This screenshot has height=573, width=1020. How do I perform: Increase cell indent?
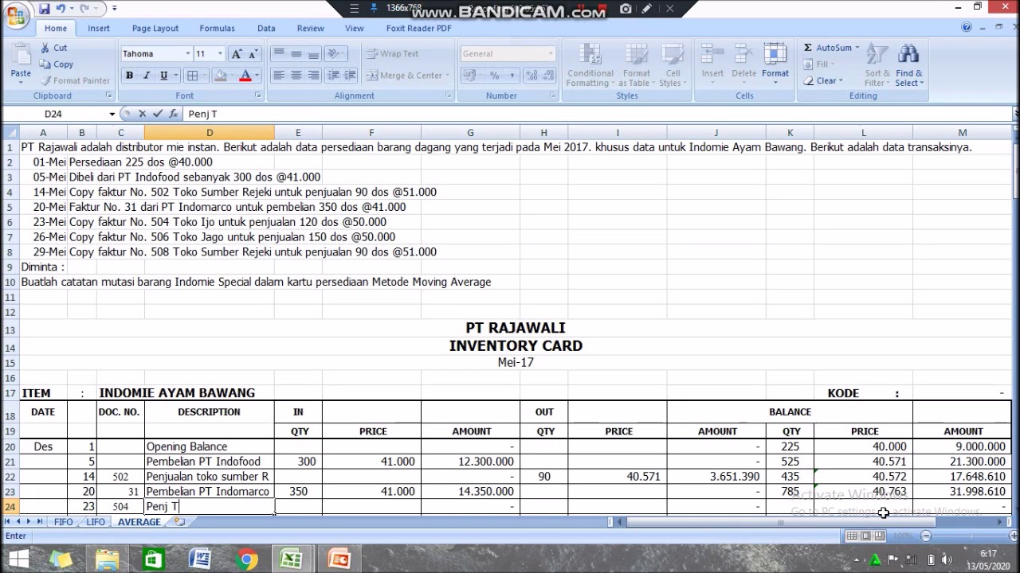point(351,76)
